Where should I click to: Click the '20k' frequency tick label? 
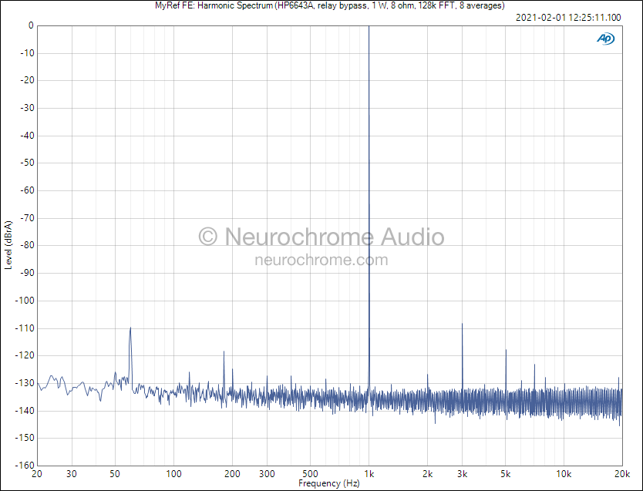(x=622, y=474)
